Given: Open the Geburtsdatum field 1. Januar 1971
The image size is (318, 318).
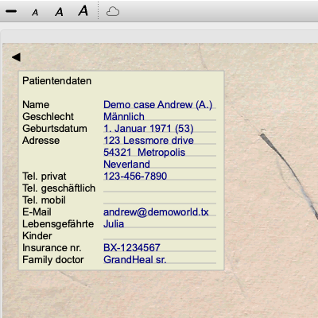Looking at the screenshot, I should pos(160,129).
